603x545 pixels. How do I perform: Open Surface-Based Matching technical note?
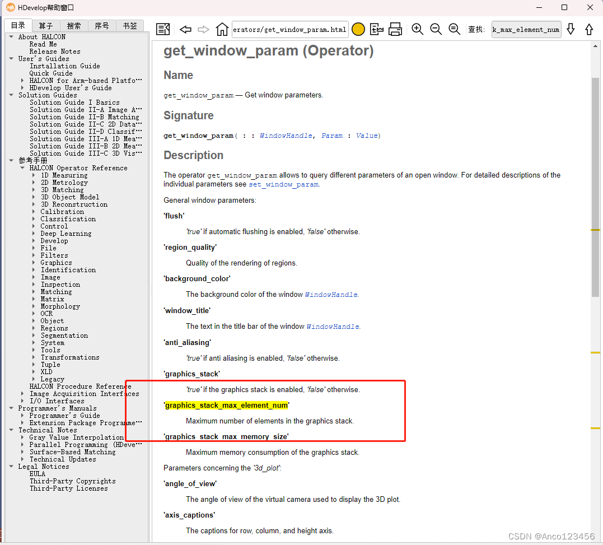click(73, 452)
